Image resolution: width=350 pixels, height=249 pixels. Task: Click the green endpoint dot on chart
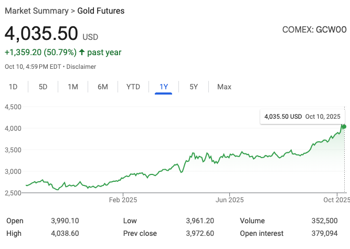coord(344,126)
